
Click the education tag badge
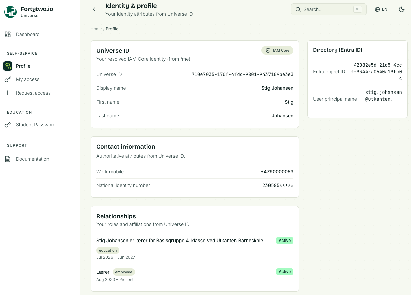[x=108, y=250]
